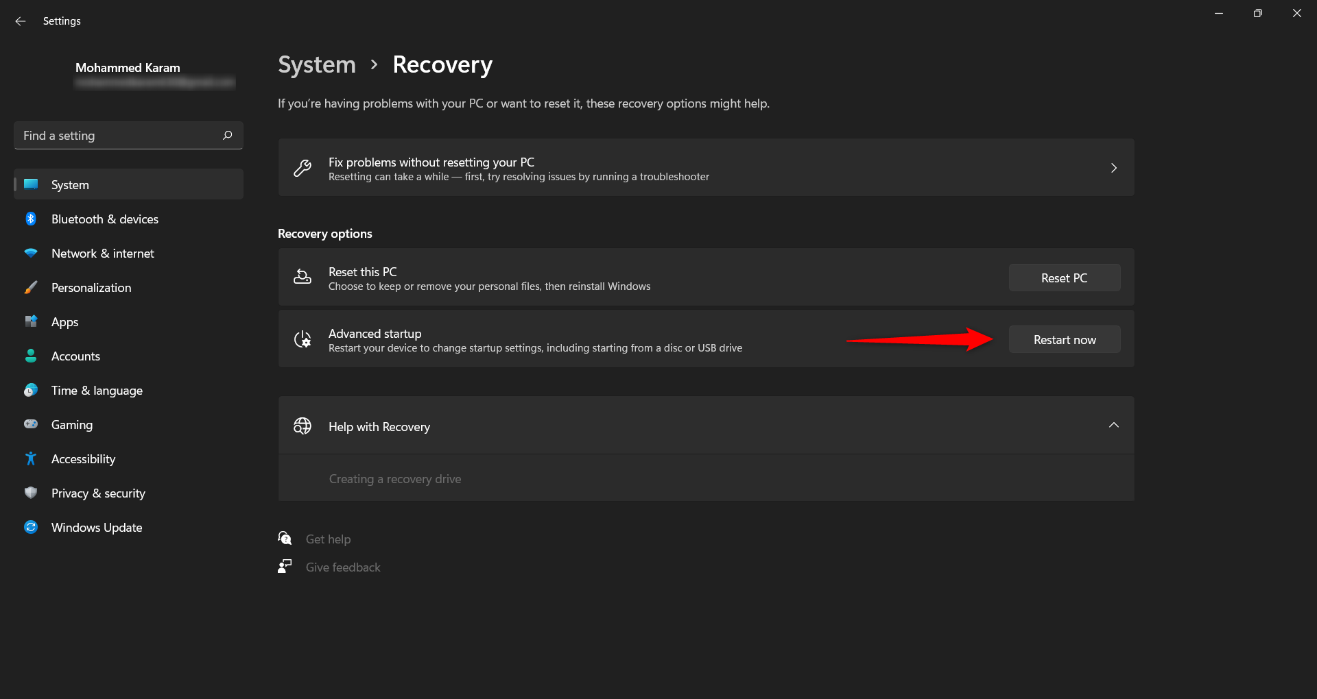
Task: Click the Restart now button
Action: (x=1065, y=339)
